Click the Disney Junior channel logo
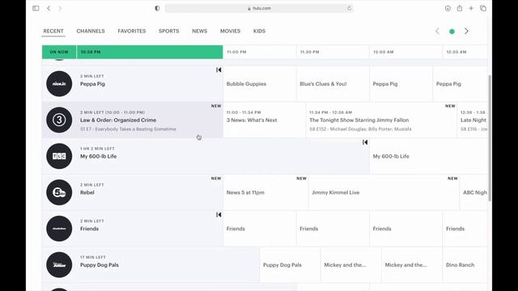This screenshot has height=291, width=518. [59, 265]
